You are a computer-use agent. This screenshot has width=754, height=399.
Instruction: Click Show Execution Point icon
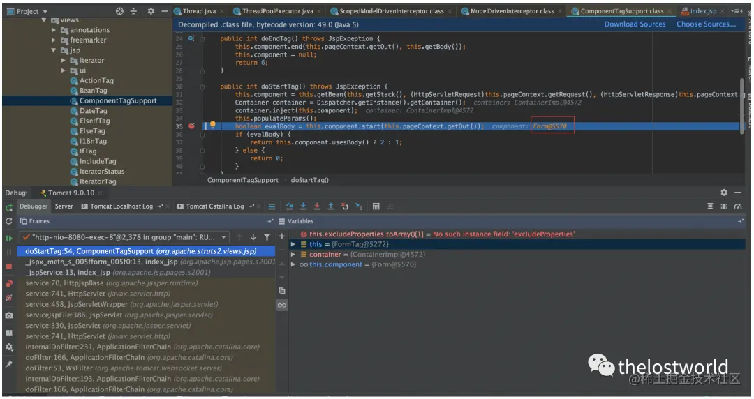point(272,206)
